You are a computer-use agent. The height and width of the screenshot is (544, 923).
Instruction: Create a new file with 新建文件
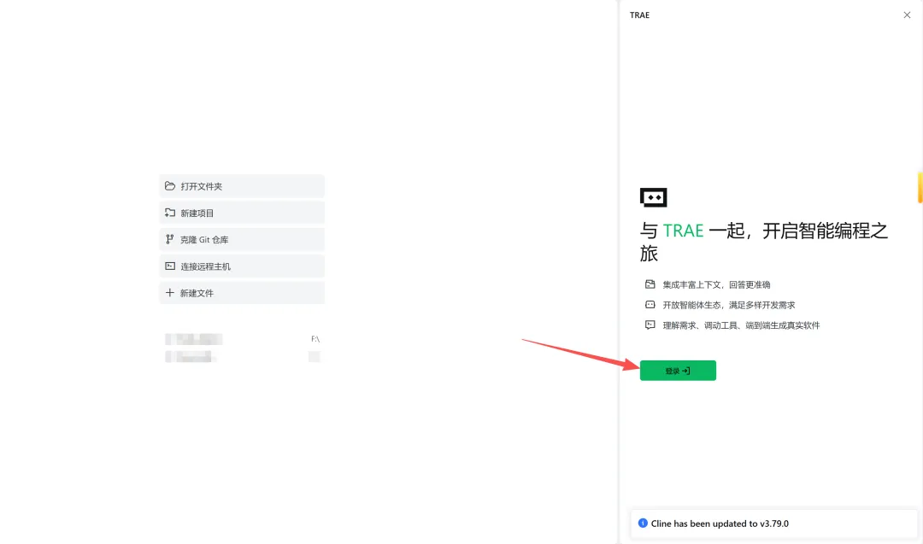(x=241, y=293)
